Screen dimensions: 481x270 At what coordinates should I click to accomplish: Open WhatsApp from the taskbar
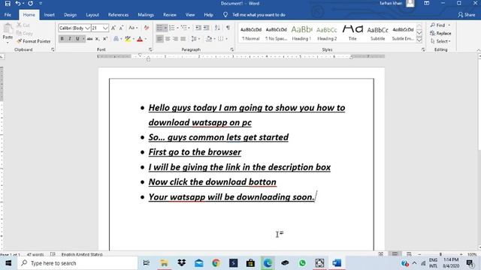[x=302, y=263]
